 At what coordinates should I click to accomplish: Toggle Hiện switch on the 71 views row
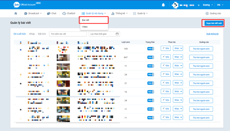tap(151, 66)
